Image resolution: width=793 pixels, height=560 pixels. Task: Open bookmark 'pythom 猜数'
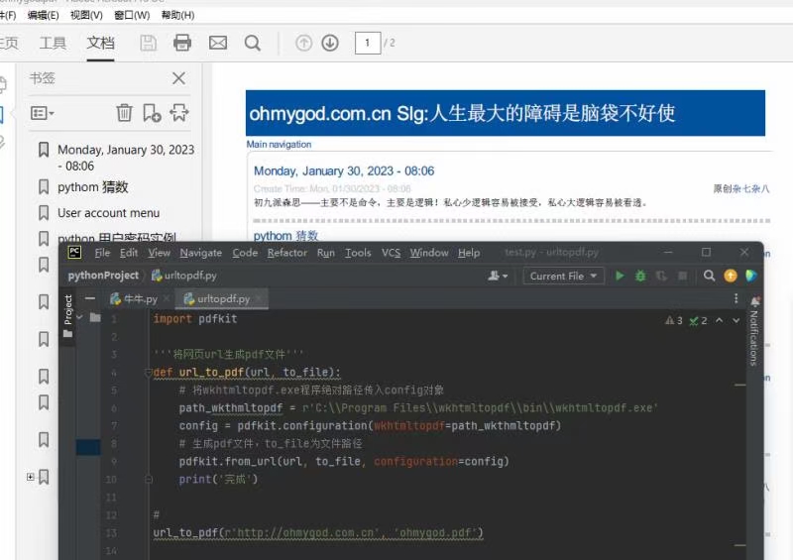92,187
